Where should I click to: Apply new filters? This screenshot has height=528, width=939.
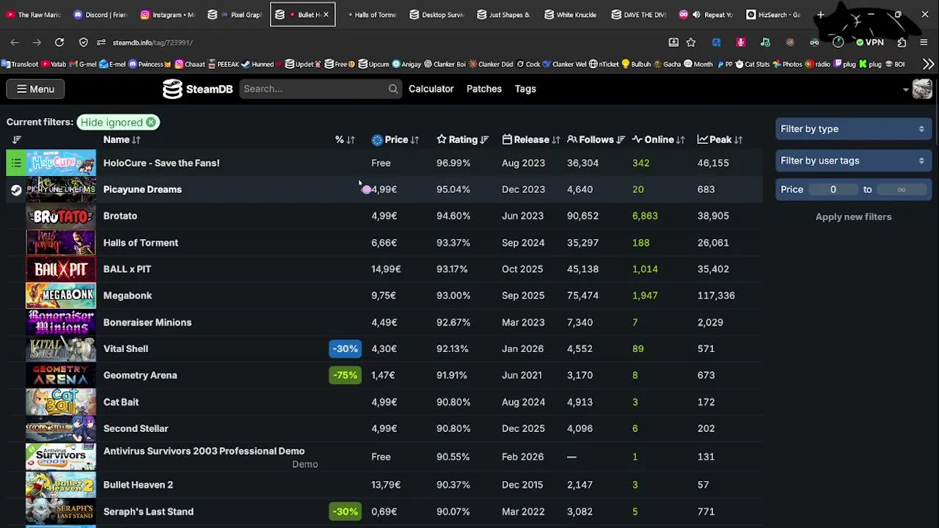[x=853, y=217]
